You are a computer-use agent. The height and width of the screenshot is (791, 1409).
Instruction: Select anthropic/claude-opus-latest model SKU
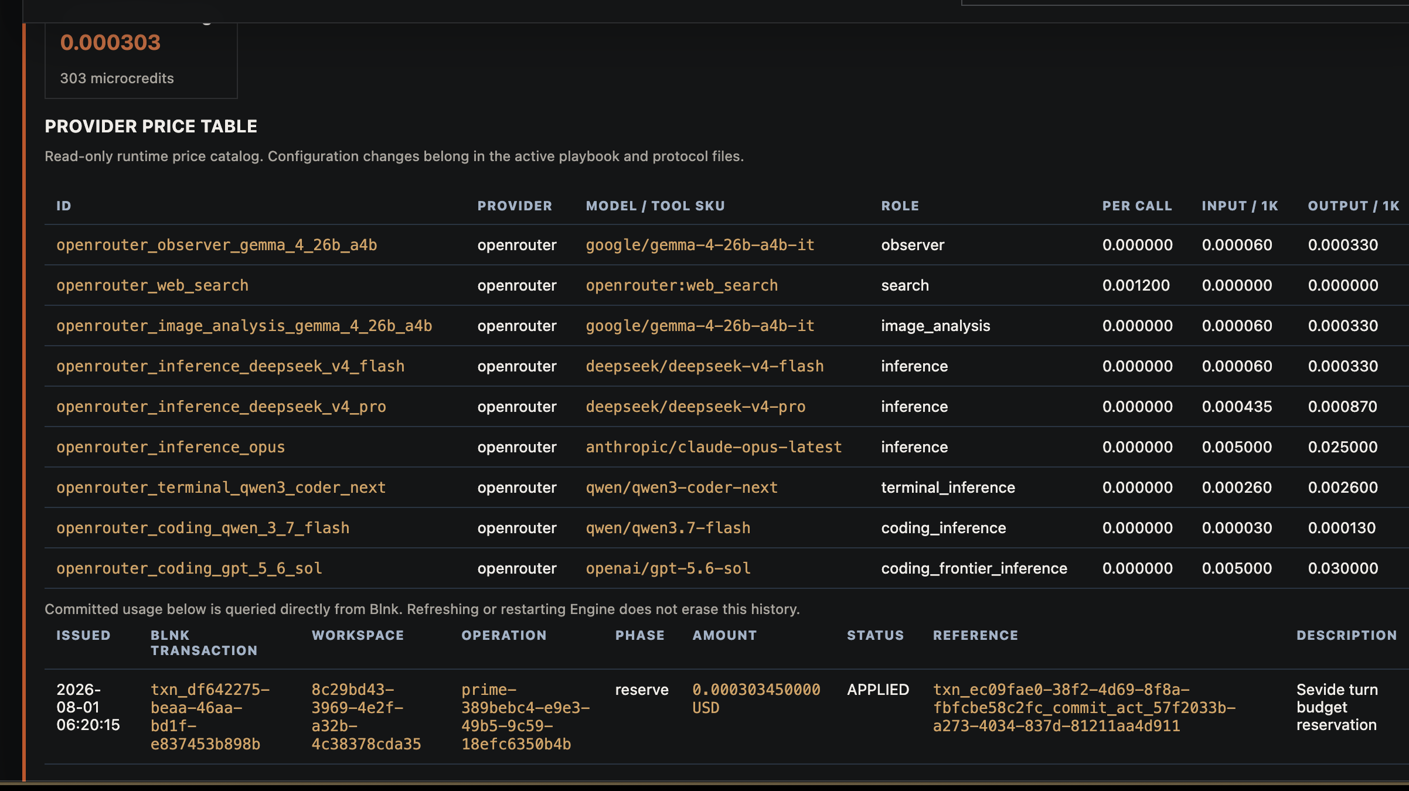click(x=714, y=447)
